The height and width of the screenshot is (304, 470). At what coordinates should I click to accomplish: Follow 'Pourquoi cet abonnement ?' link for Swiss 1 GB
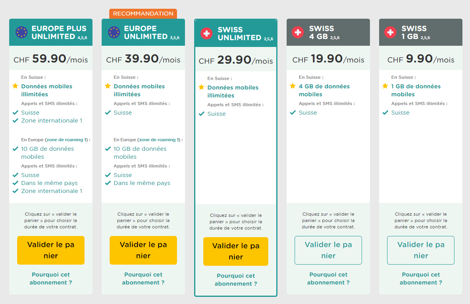421,279
